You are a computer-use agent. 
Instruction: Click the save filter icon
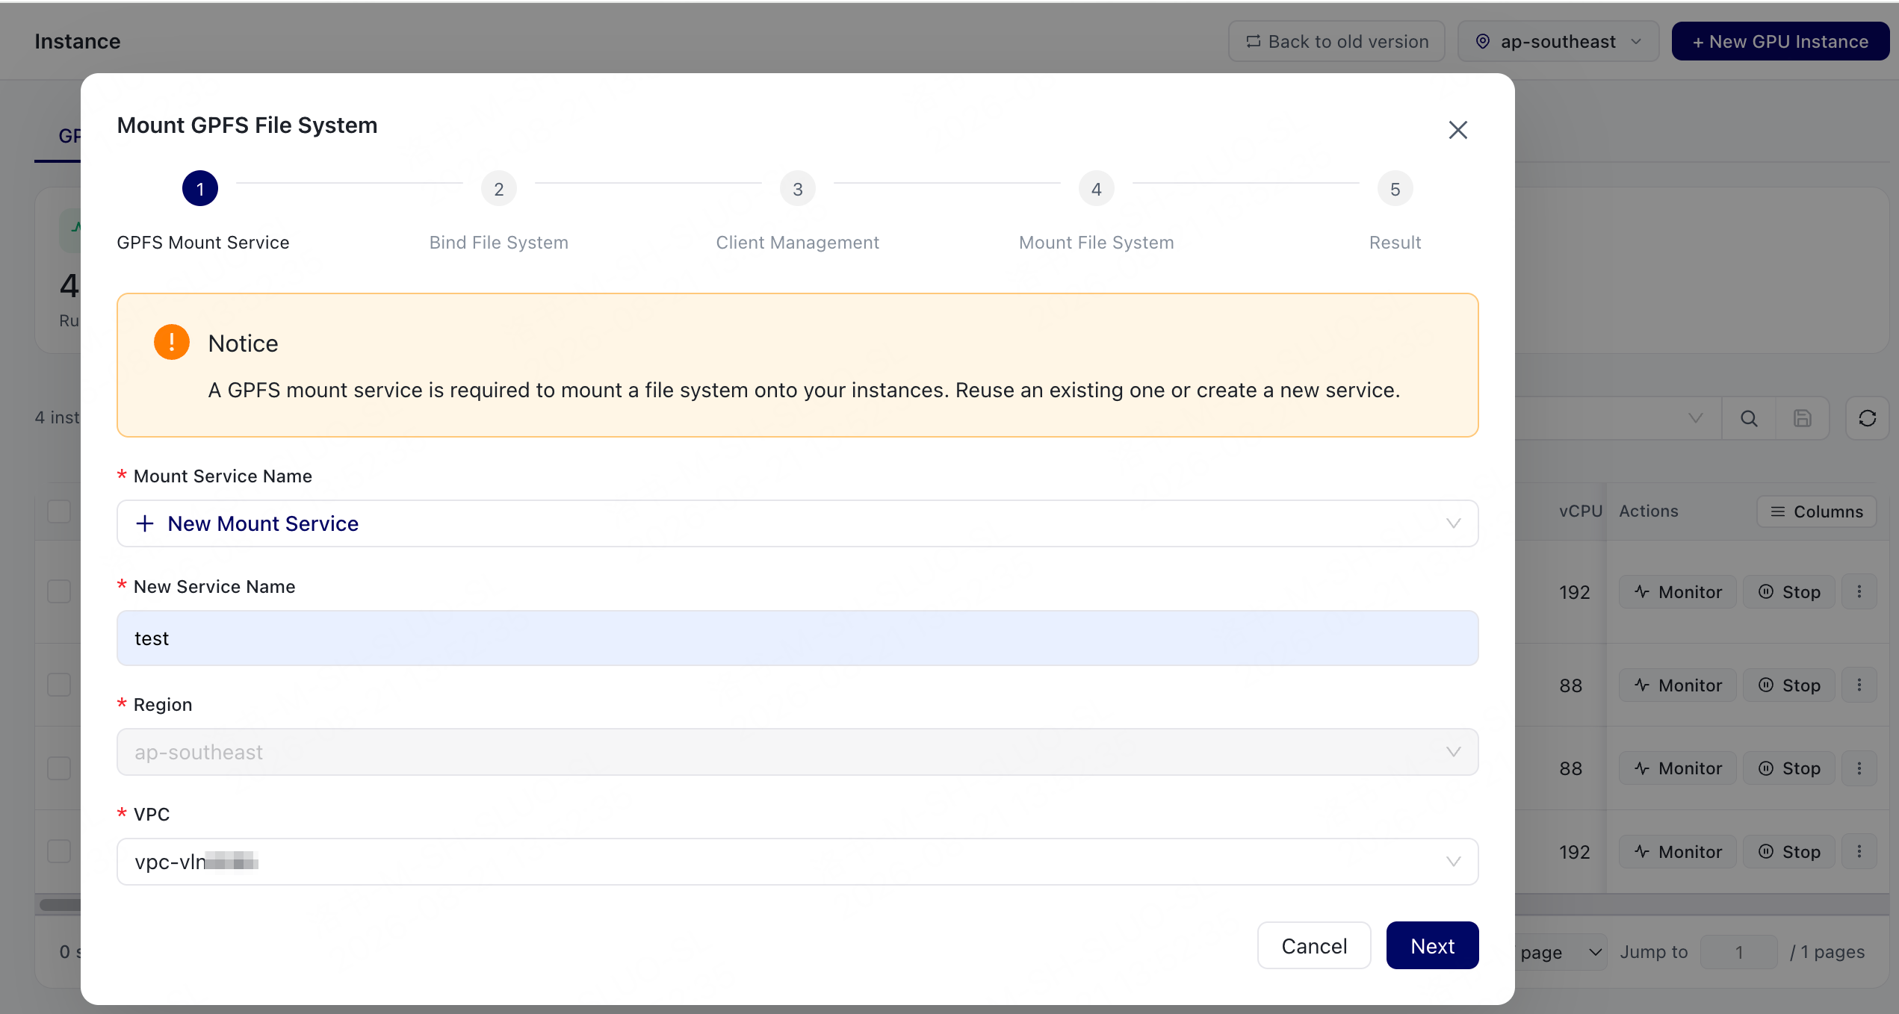[x=1803, y=418]
